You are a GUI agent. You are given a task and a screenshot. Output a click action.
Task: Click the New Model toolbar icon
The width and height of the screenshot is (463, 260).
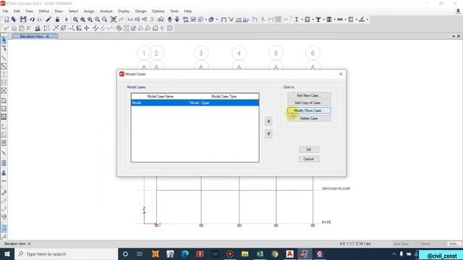(x=7, y=19)
